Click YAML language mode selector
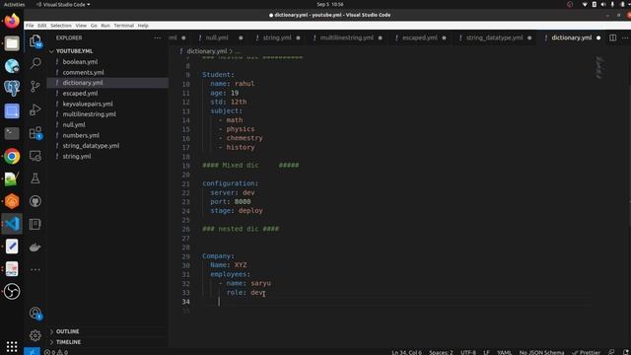Screen dimensions: 631x355 tap(504, 352)
